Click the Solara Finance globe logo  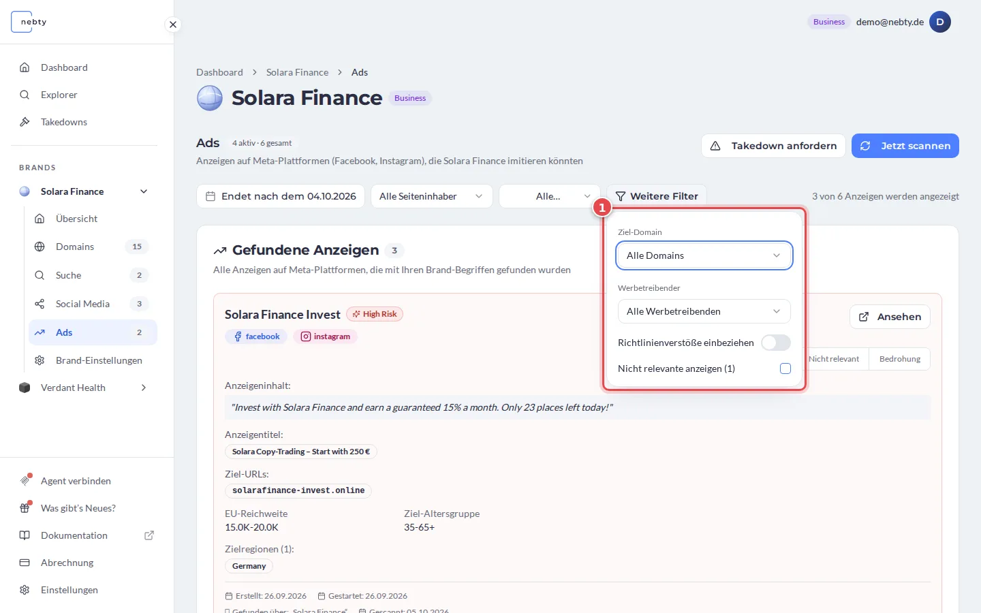pos(210,98)
